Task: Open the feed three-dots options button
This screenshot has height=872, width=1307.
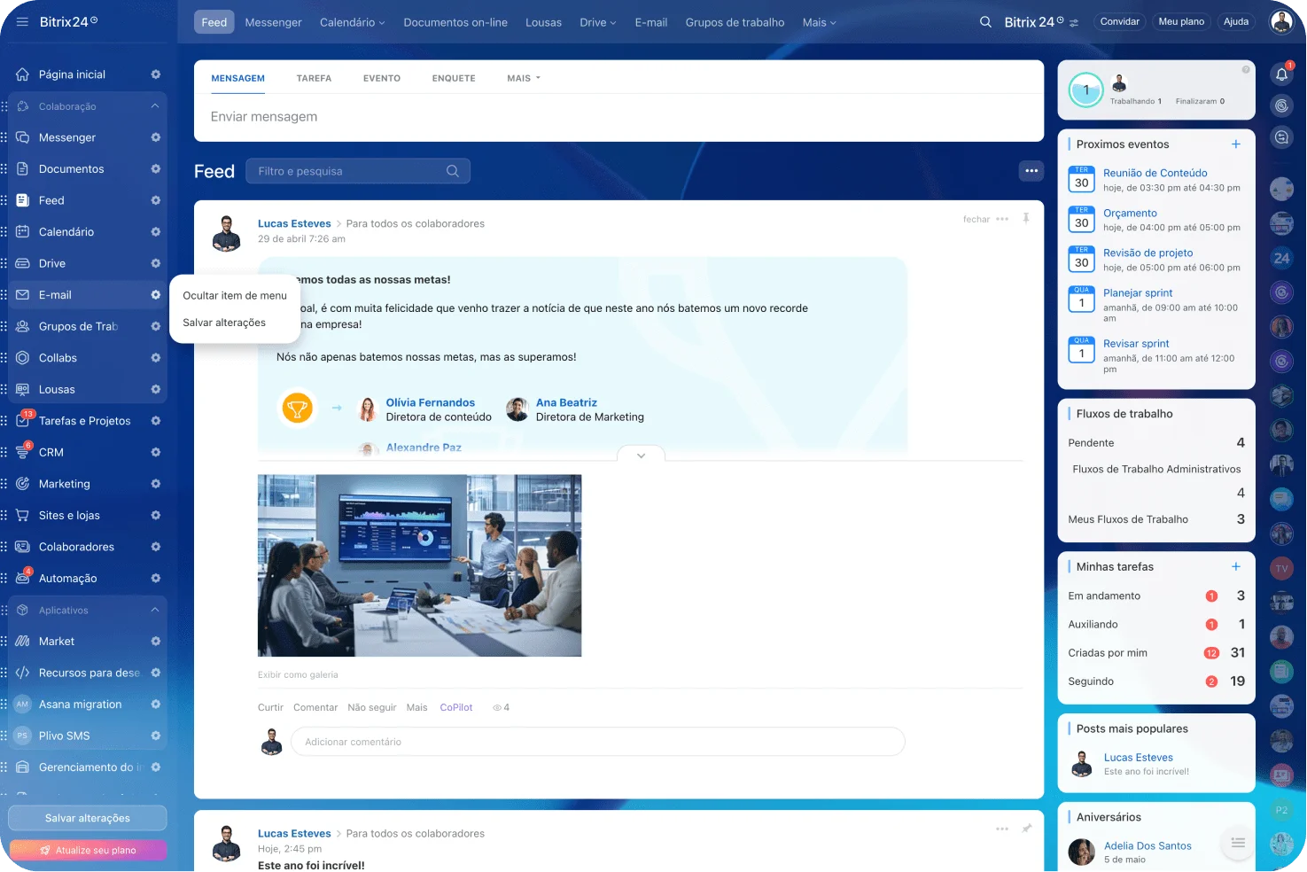Action: (x=1031, y=171)
